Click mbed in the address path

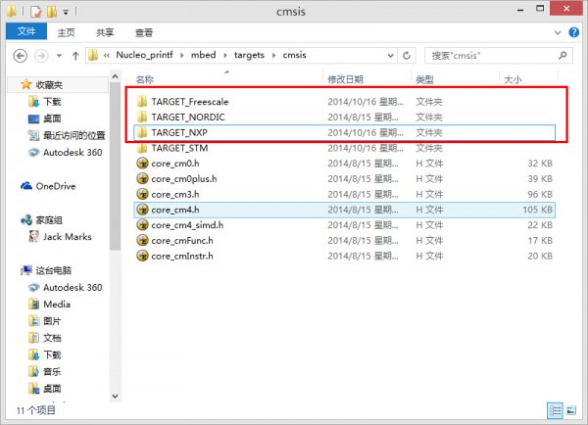(203, 55)
